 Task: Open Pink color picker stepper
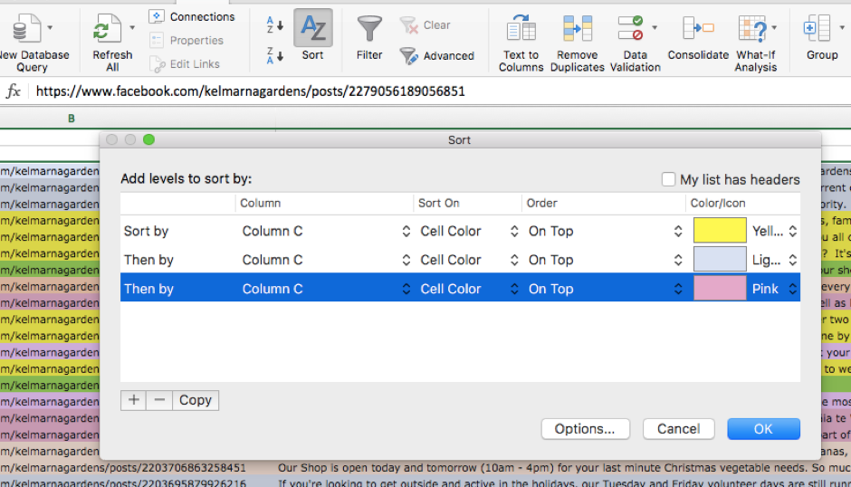[x=793, y=289]
